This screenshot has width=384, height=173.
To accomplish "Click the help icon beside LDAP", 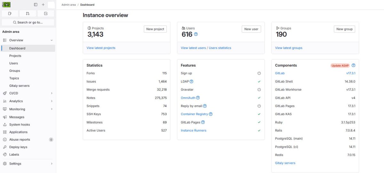I will [191, 82].
